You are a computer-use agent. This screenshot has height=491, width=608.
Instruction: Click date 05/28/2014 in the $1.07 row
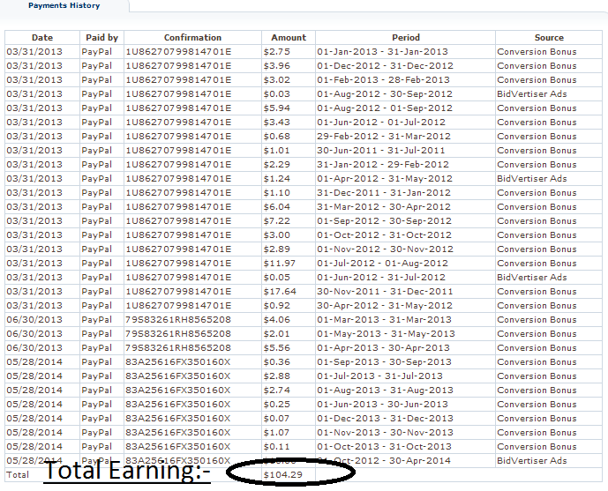pos(34,433)
